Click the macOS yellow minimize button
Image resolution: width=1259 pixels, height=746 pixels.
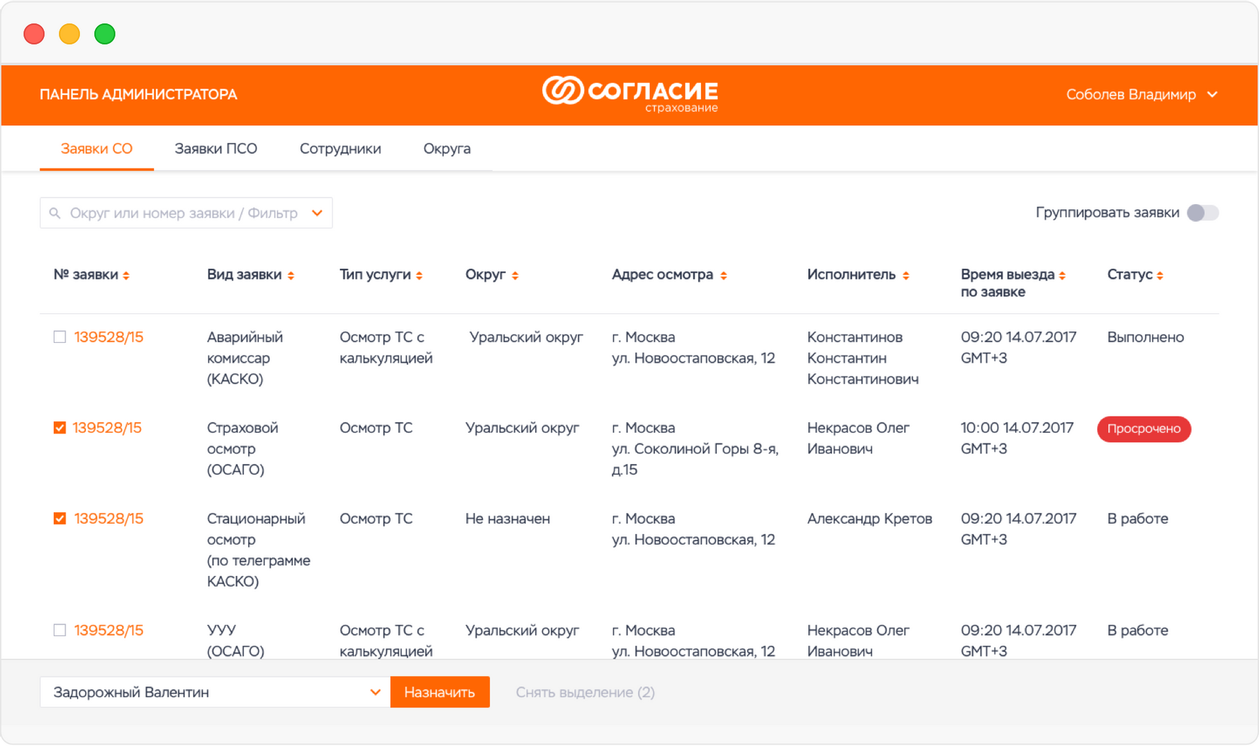[x=69, y=34]
